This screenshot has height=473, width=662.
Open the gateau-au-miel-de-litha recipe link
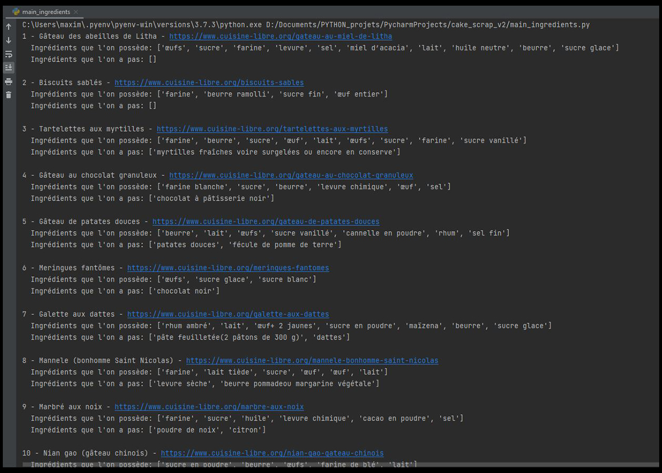280,36
